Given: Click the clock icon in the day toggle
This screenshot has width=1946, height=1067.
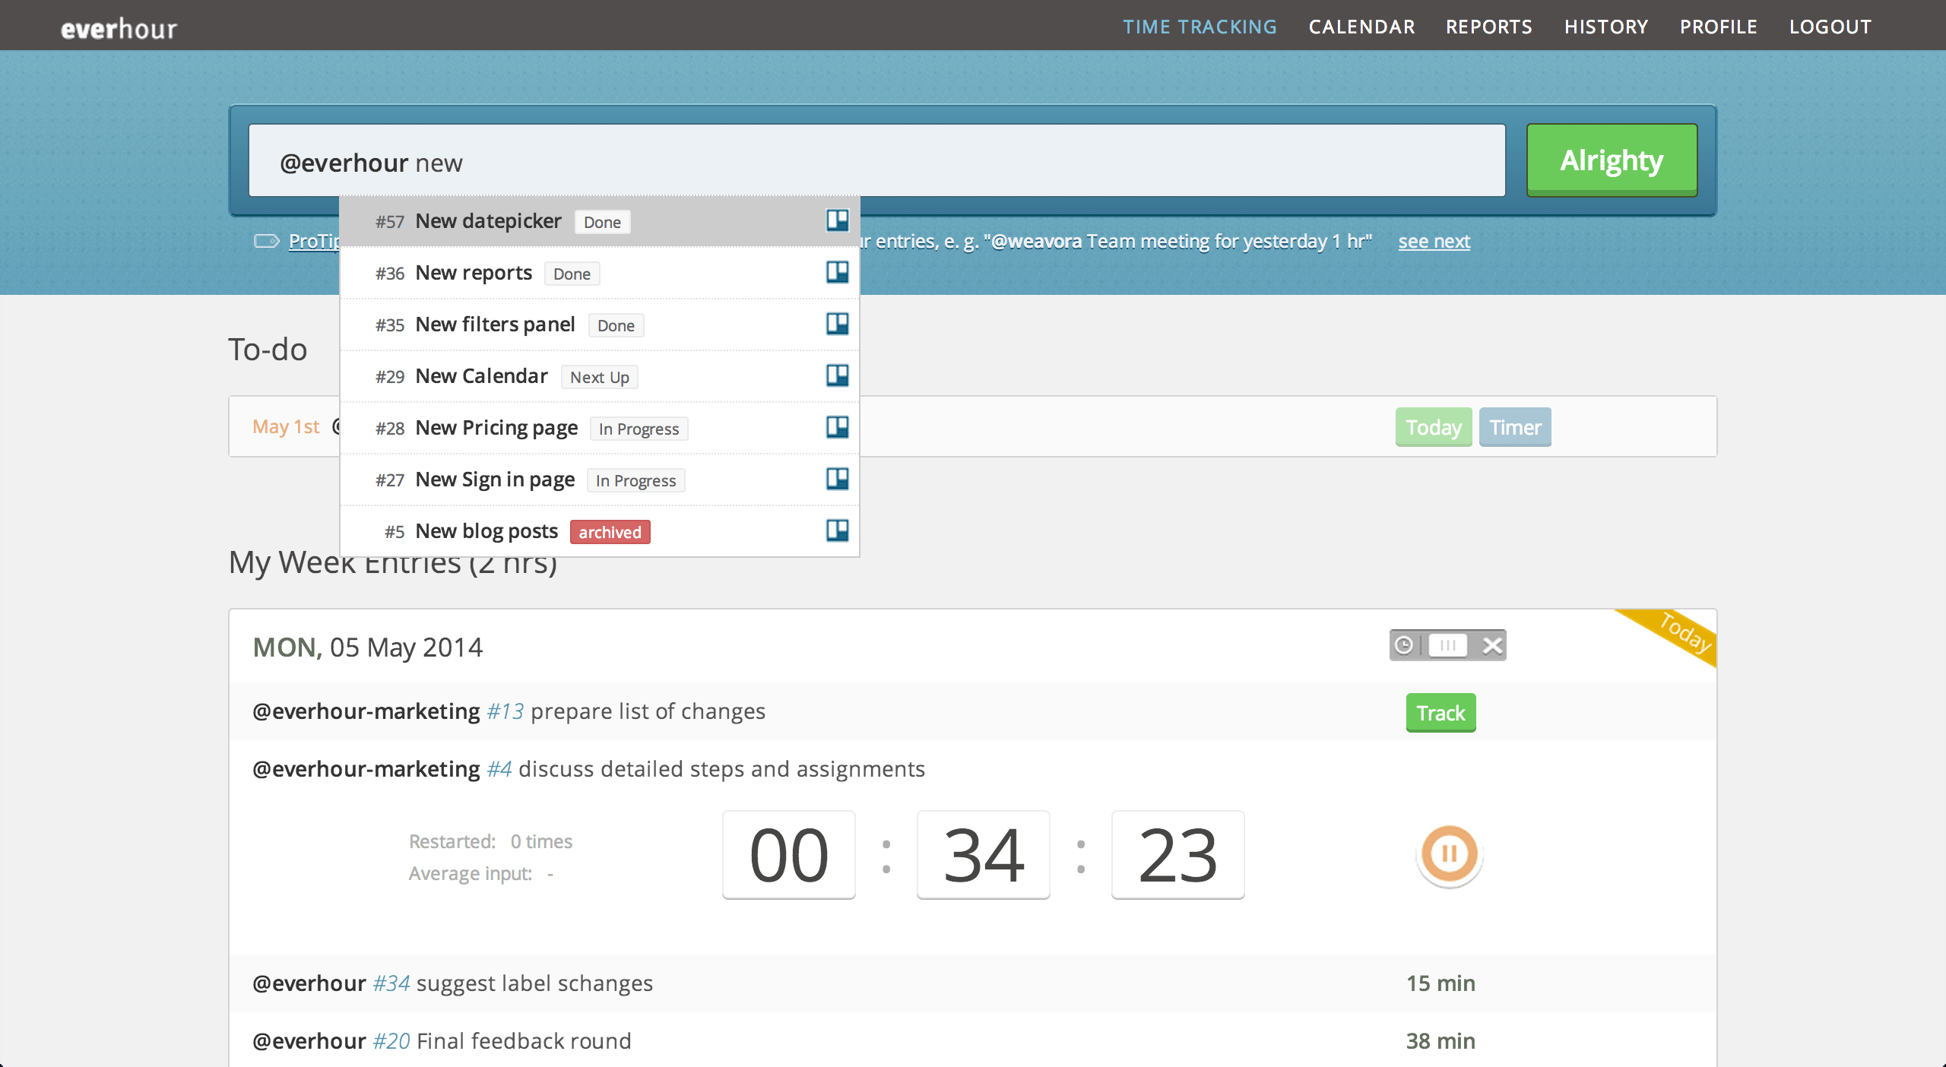Looking at the screenshot, I should [1404, 645].
